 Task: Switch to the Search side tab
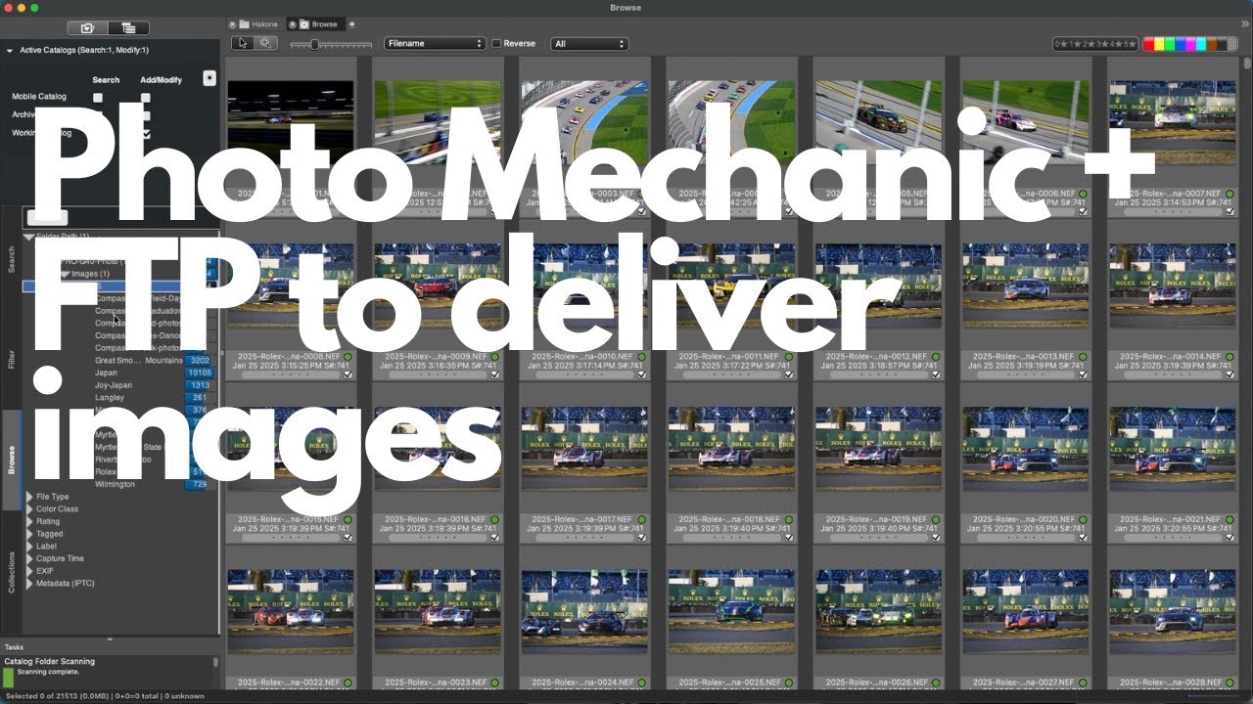click(12, 258)
